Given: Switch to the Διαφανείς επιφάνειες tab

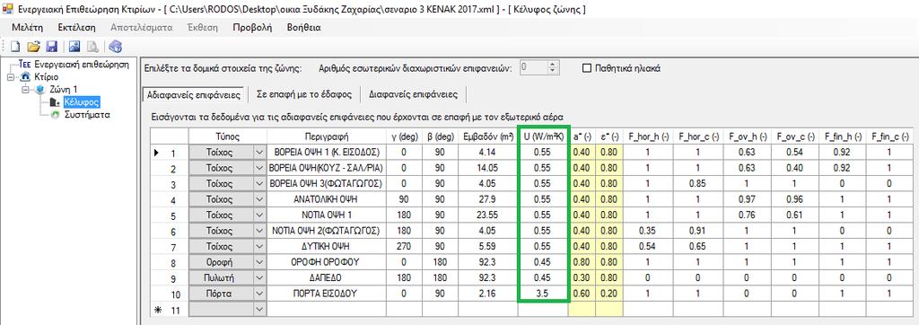Looking at the screenshot, I should tap(413, 94).
